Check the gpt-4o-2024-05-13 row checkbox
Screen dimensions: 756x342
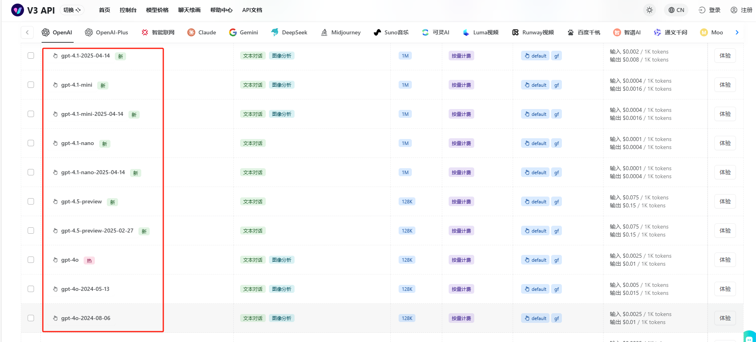31,289
